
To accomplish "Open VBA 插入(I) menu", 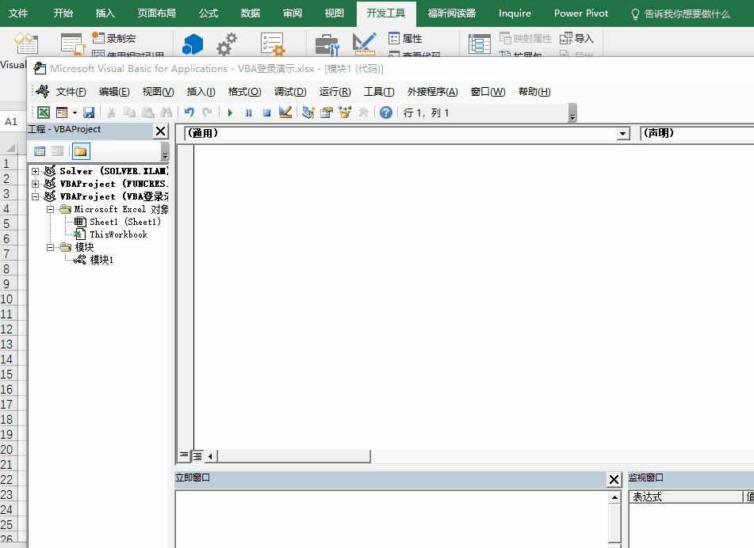I will (x=201, y=92).
